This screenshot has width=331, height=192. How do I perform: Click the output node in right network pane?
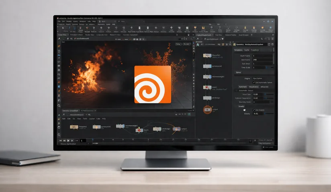pyautogui.click(x=207, y=109)
